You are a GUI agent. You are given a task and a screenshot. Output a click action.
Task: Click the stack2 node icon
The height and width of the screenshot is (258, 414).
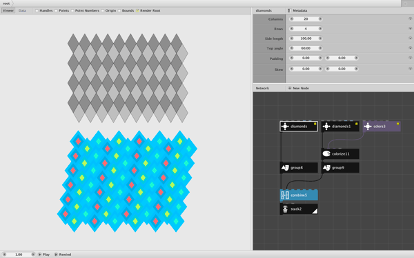285,209
